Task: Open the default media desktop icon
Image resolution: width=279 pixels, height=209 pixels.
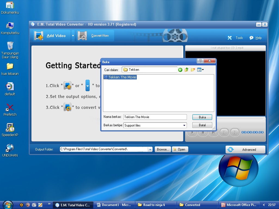Action: pos(10,89)
